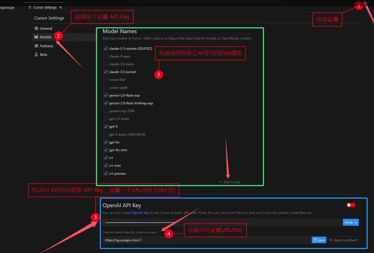The height and width of the screenshot is (253, 374).
Task: Click the Features tools icon in sidebar
Action: pyautogui.click(x=36, y=46)
